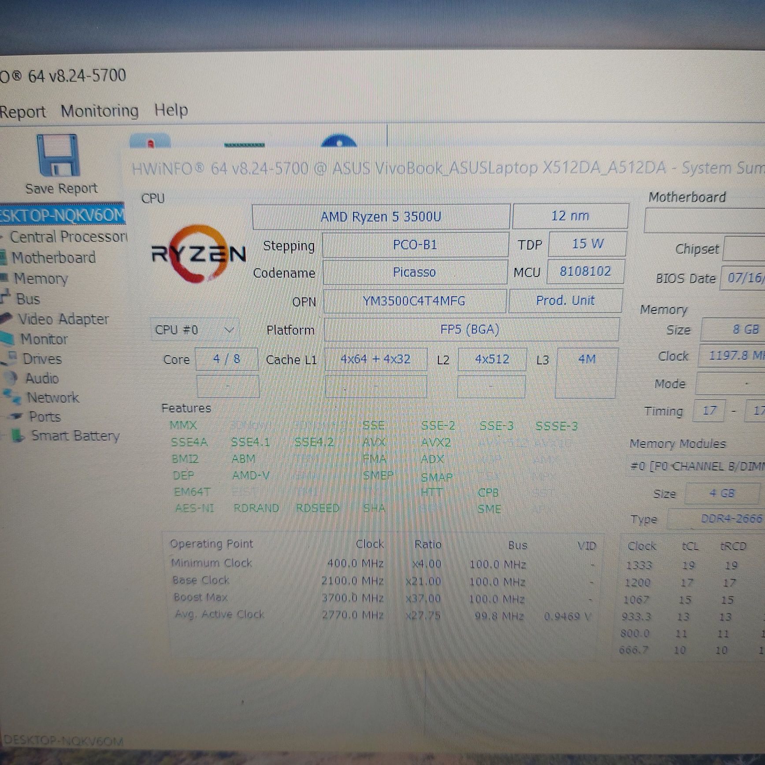The width and height of the screenshot is (765, 765).
Task: Click the DESKTOP-NQKV6OM status bar text
Action: 63,740
